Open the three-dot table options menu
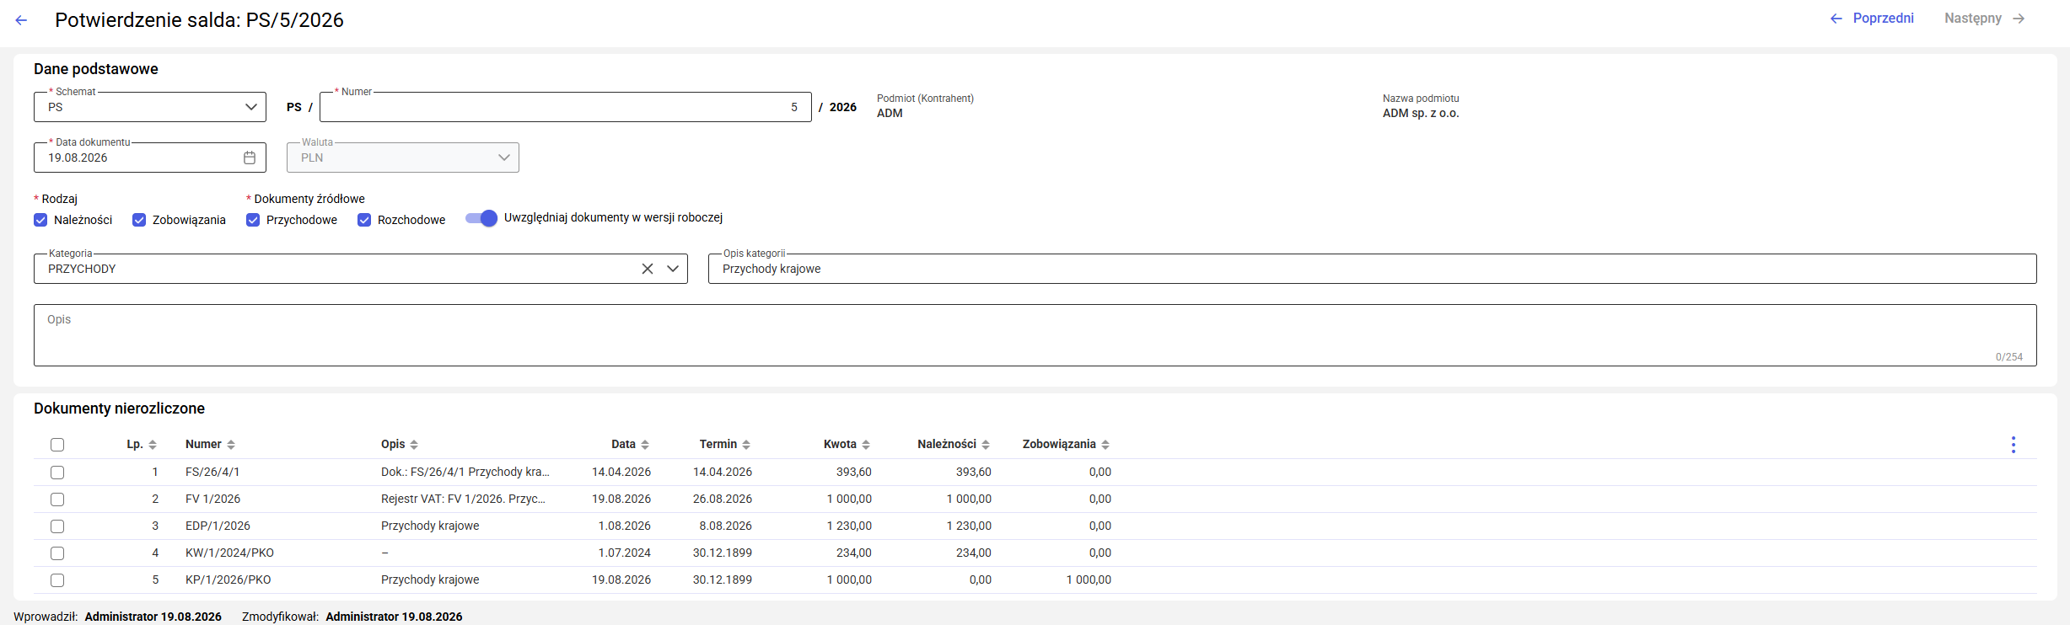Viewport: 2070px width, 625px height. (2014, 445)
